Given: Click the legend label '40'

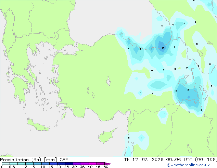Looking at the screenshot, I should 90,167.
